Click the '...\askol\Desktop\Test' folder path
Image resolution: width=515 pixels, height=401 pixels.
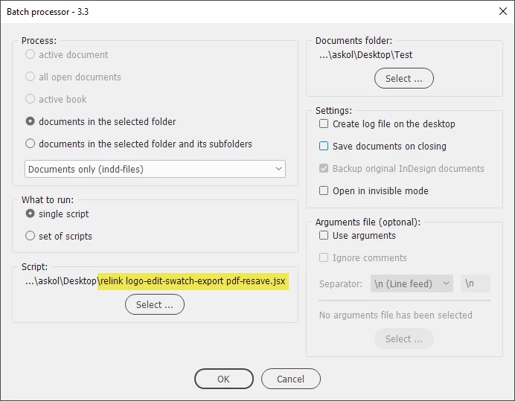pos(365,55)
